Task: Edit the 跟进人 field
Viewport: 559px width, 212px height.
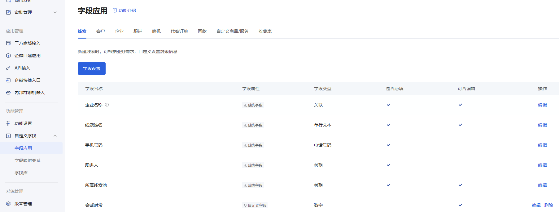Action: click(x=542, y=165)
